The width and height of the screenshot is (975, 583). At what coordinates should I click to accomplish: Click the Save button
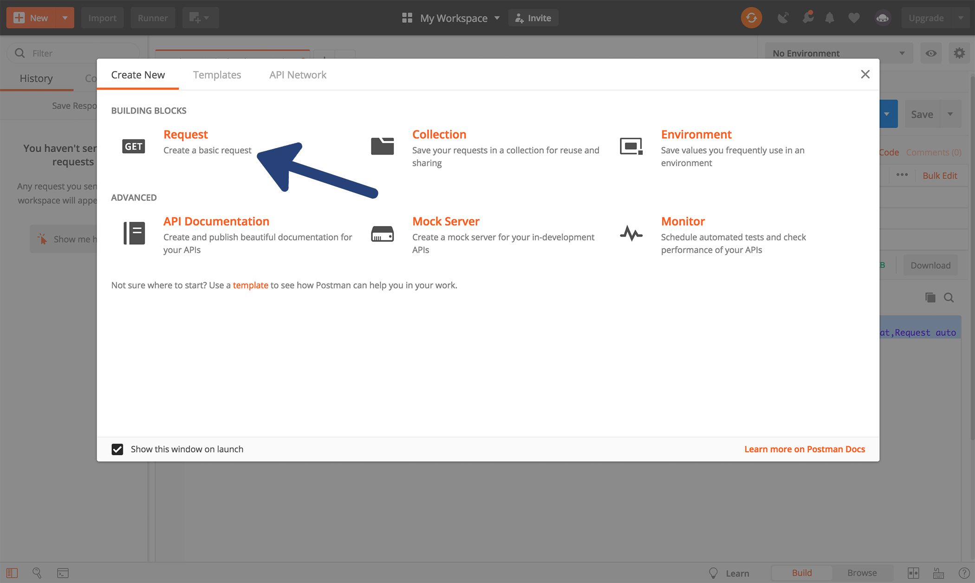[x=922, y=114]
